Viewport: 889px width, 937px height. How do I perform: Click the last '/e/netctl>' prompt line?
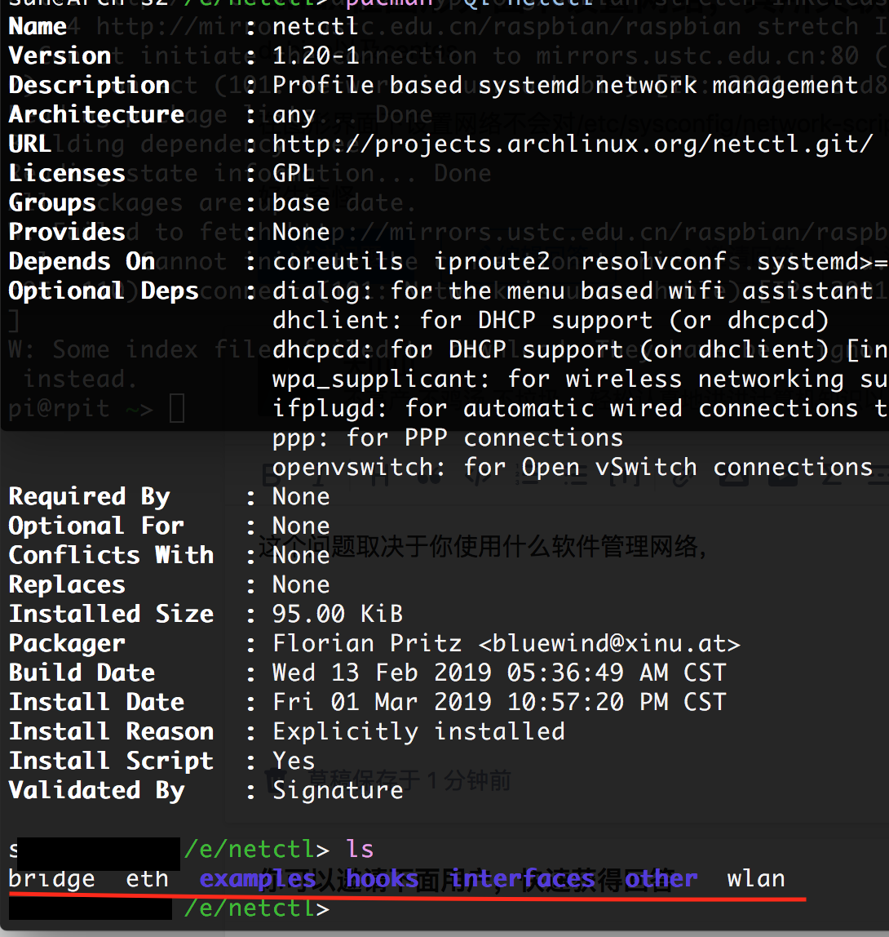click(257, 908)
